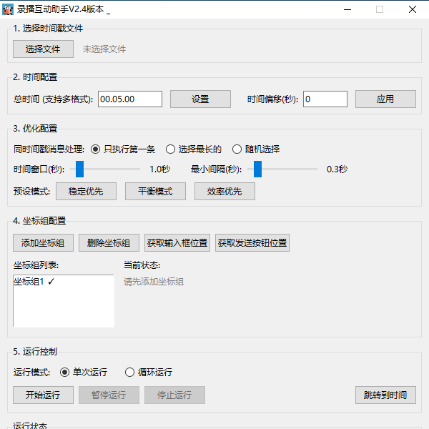Apply the 效率优先 preset
The height and width of the screenshot is (429, 429).
click(225, 192)
